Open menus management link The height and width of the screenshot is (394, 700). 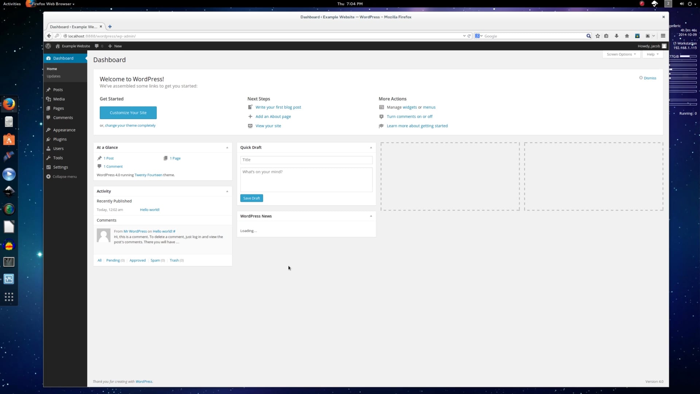pyautogui.click(x=429, y=107)
